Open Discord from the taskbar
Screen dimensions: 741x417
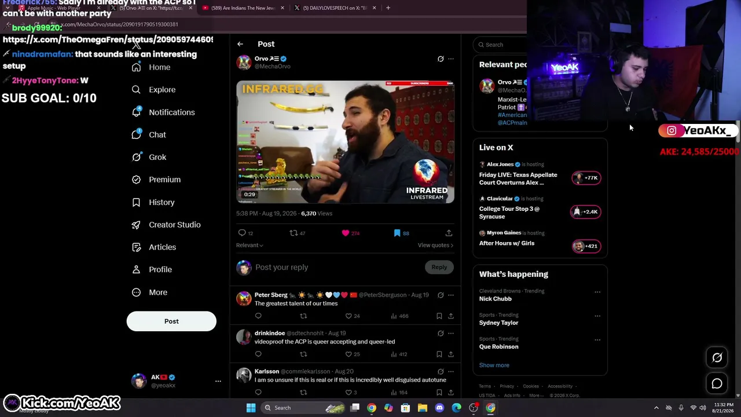pyautogui.click(x=439, y=408)
